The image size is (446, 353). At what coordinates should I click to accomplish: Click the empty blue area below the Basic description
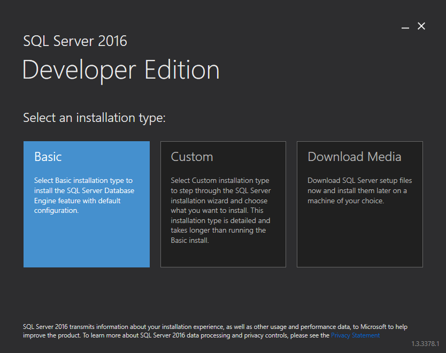86,243
